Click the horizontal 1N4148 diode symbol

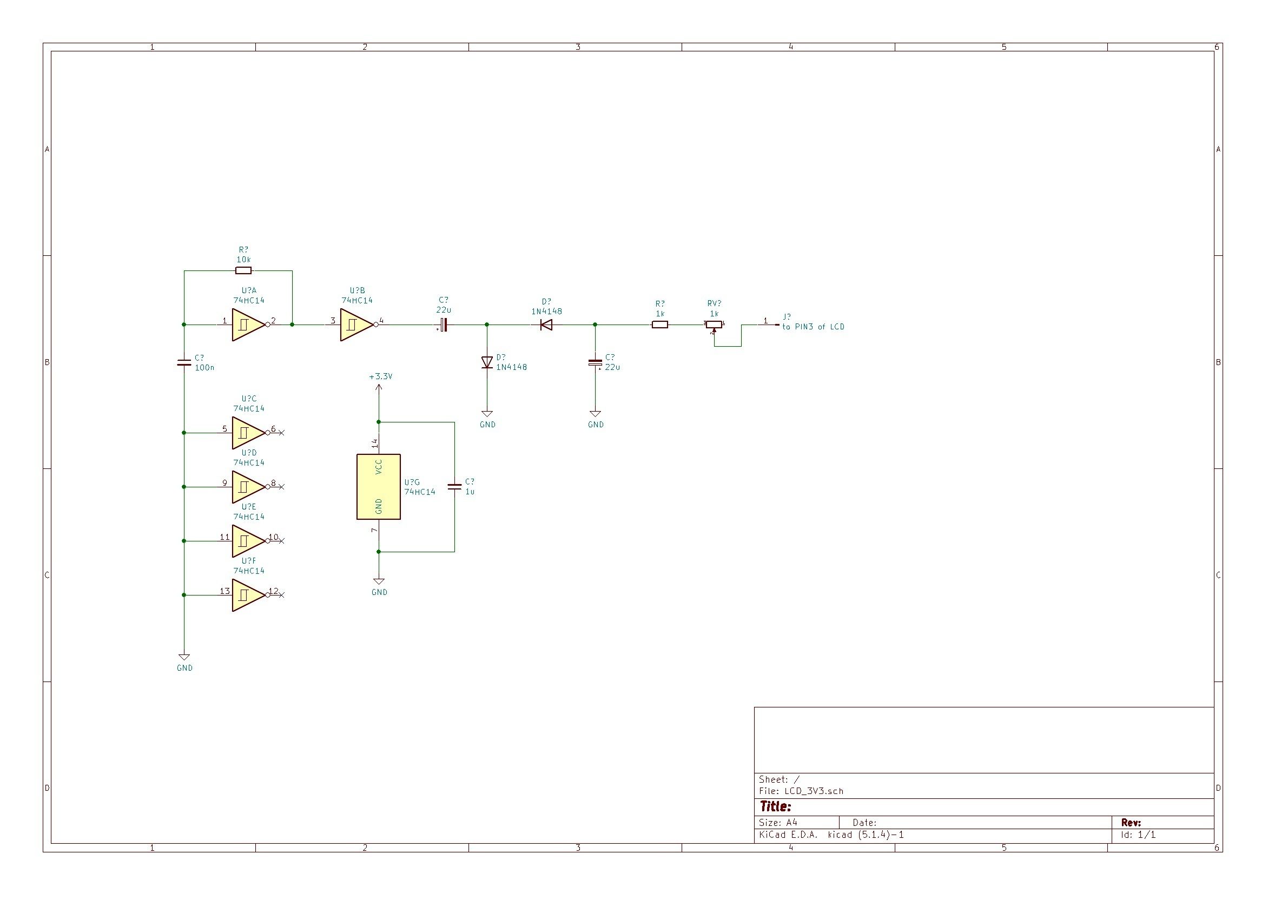(x=546, y=325)
